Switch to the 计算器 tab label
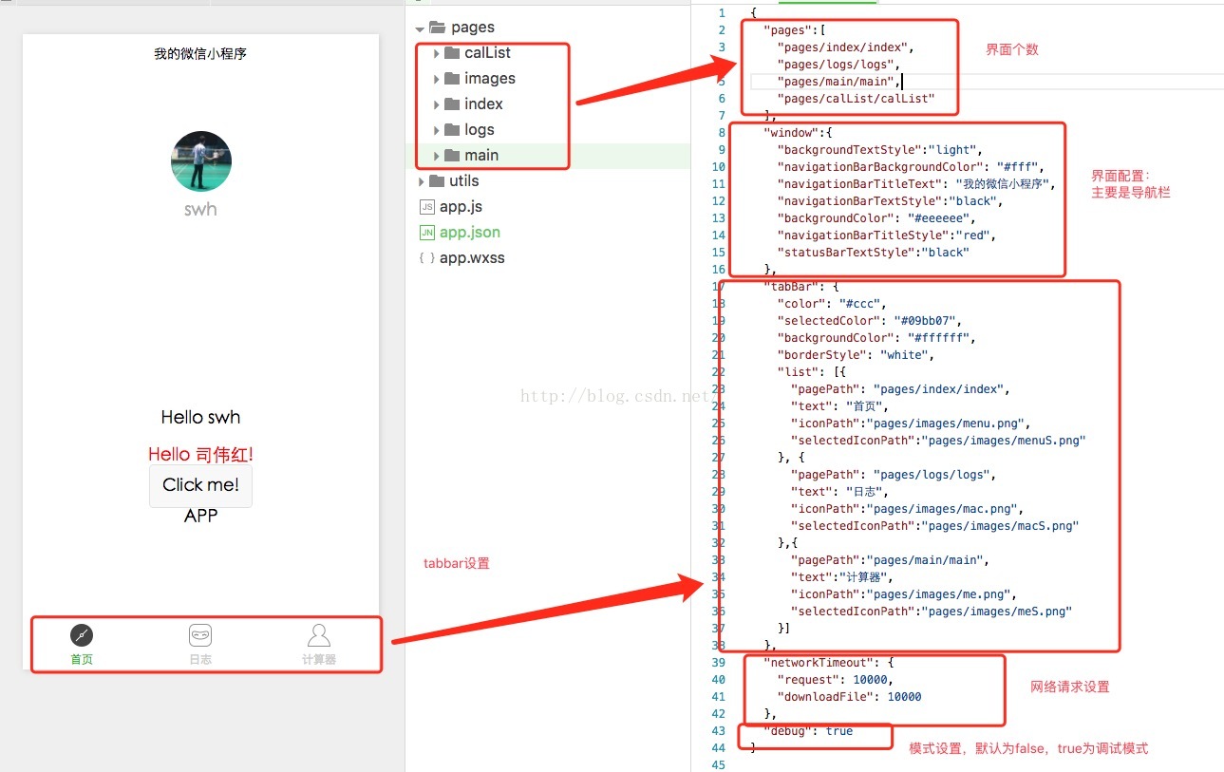This screenshot has height=772, width=1224. [x=319, y=659]
